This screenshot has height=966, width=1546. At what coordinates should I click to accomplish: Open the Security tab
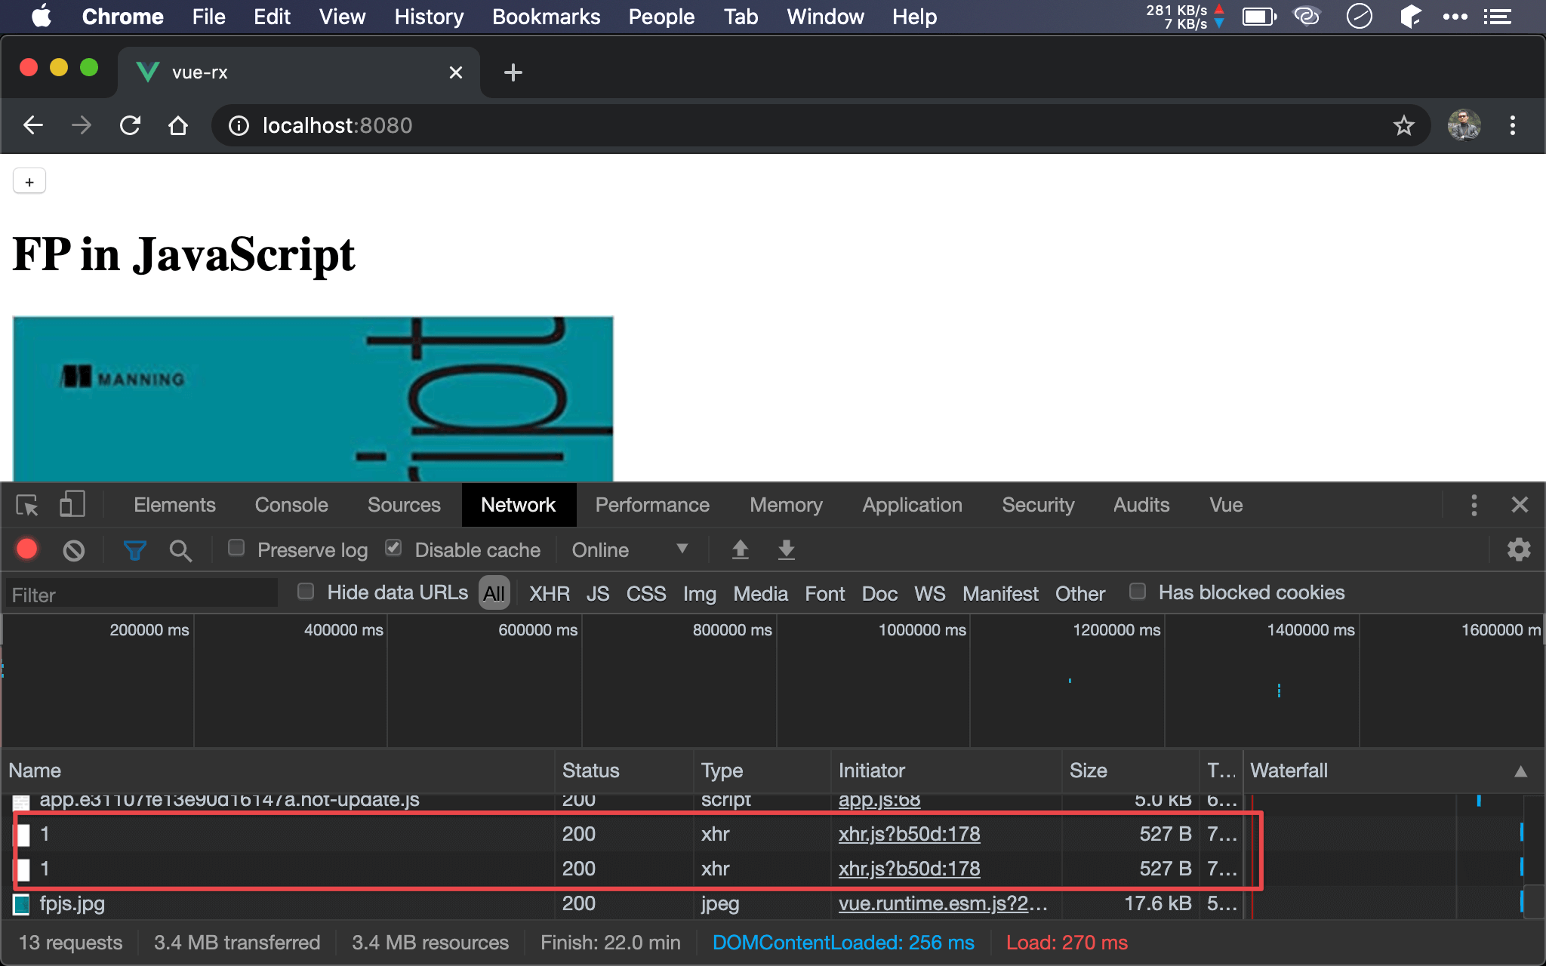[x=1038, y=505]
